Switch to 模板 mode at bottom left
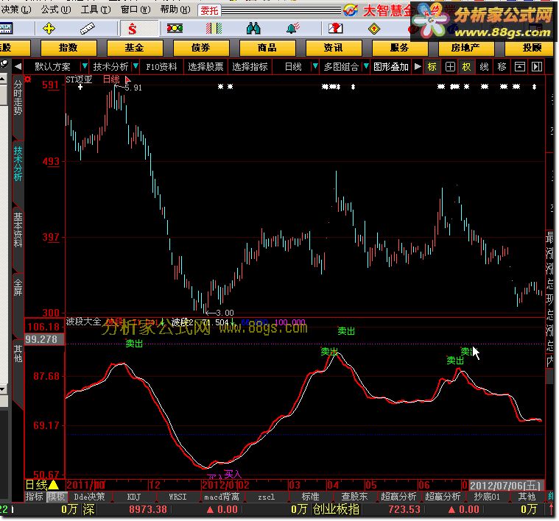 pos(56,497)
